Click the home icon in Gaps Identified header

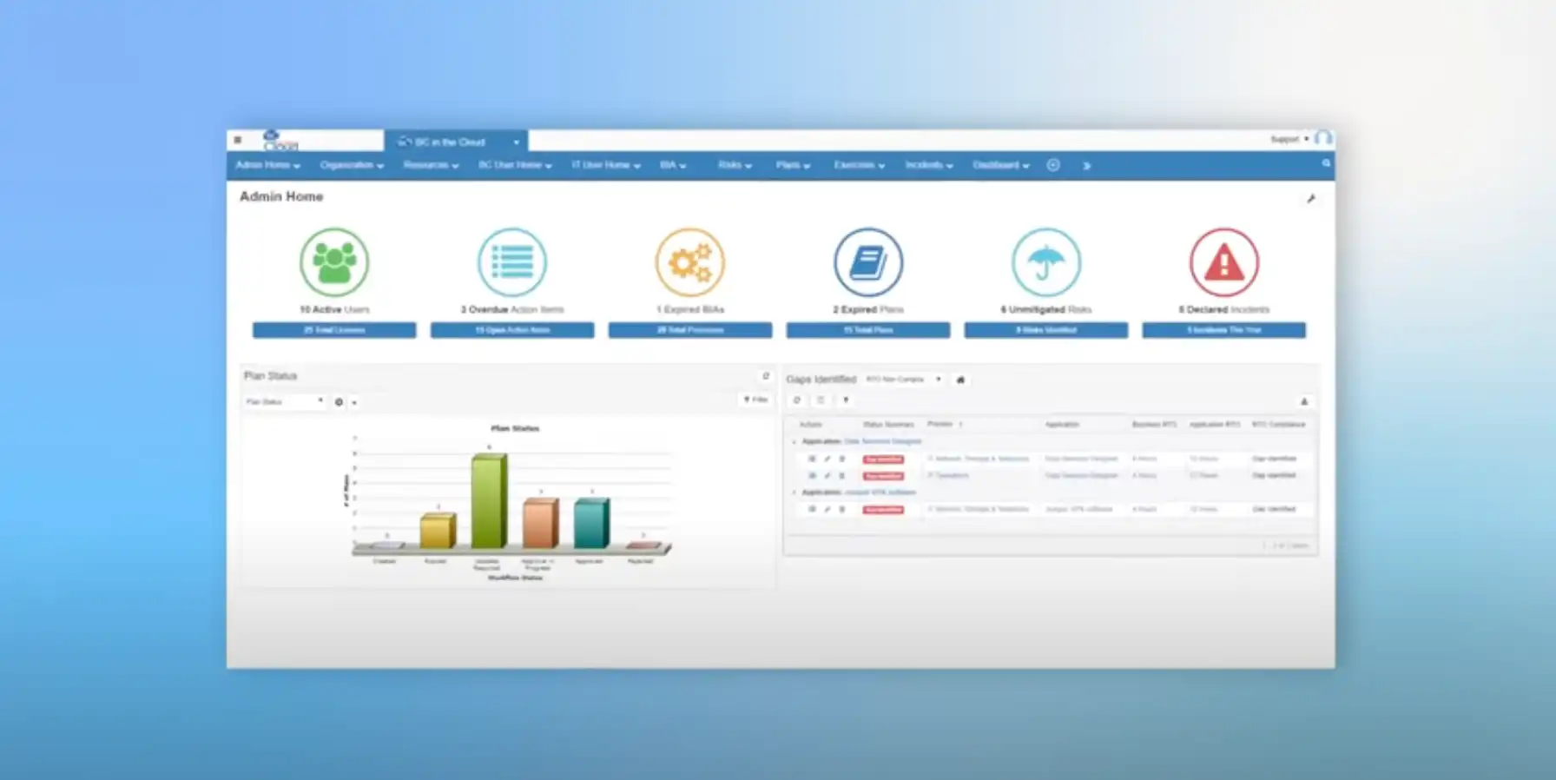960,380
